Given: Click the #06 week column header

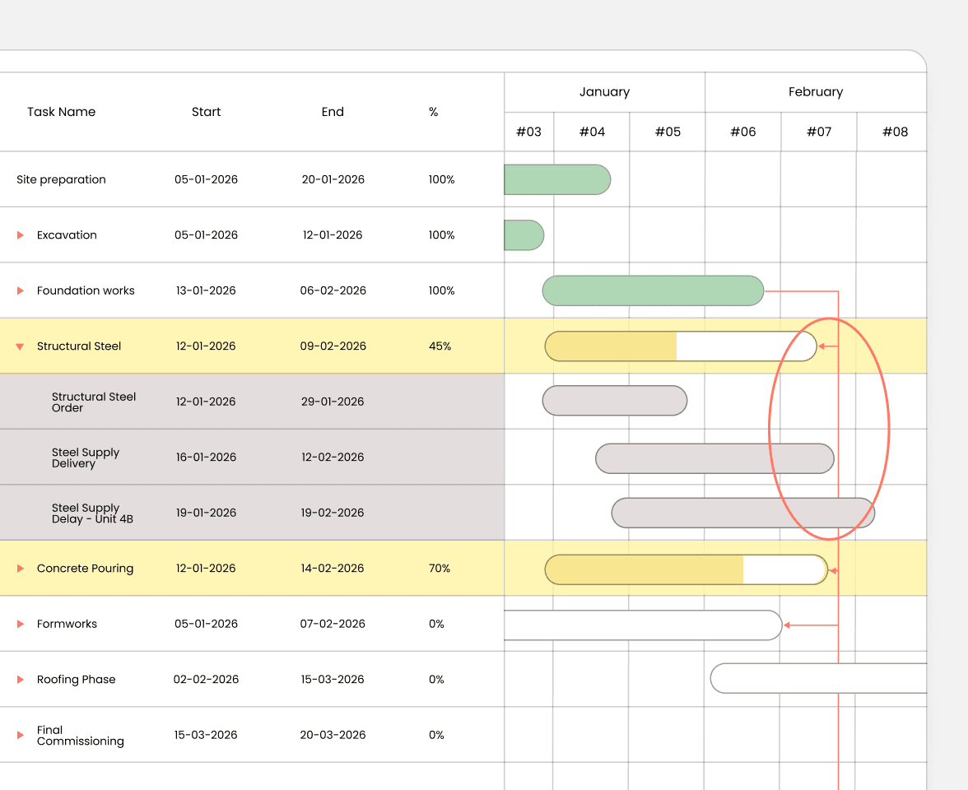Looking at the screenshot, I should (x=742, y=132).
